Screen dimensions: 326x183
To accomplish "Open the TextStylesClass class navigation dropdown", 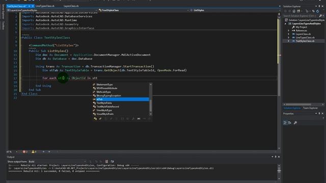I will click(188, 10).
